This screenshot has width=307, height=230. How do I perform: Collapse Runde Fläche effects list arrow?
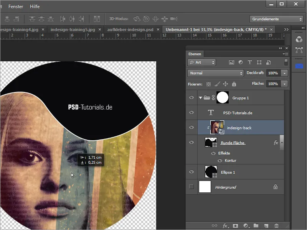(282, 142)
